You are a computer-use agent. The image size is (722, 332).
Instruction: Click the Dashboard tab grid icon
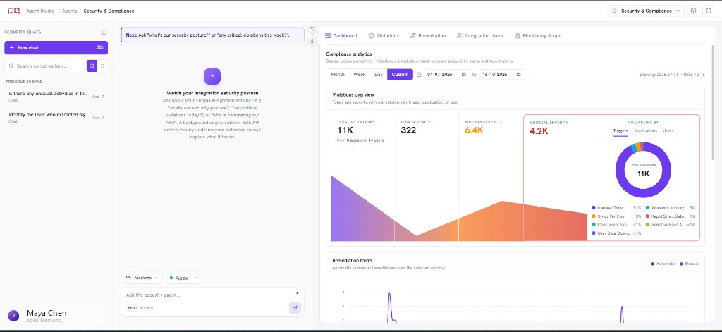pyautogui.click(x=327, y=35)
